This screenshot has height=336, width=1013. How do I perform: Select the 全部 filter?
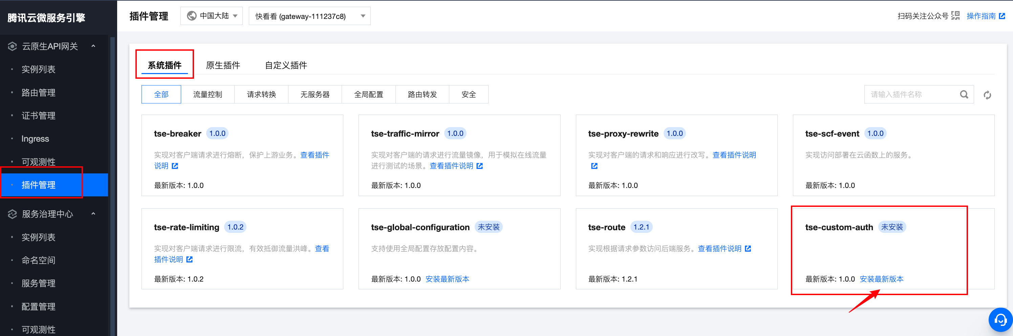[x=161, y=95]
